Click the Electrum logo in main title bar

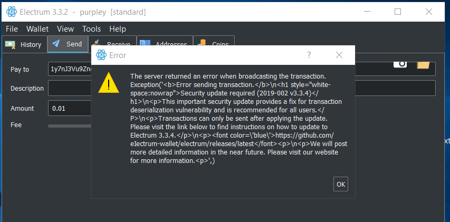coord(11,12)
